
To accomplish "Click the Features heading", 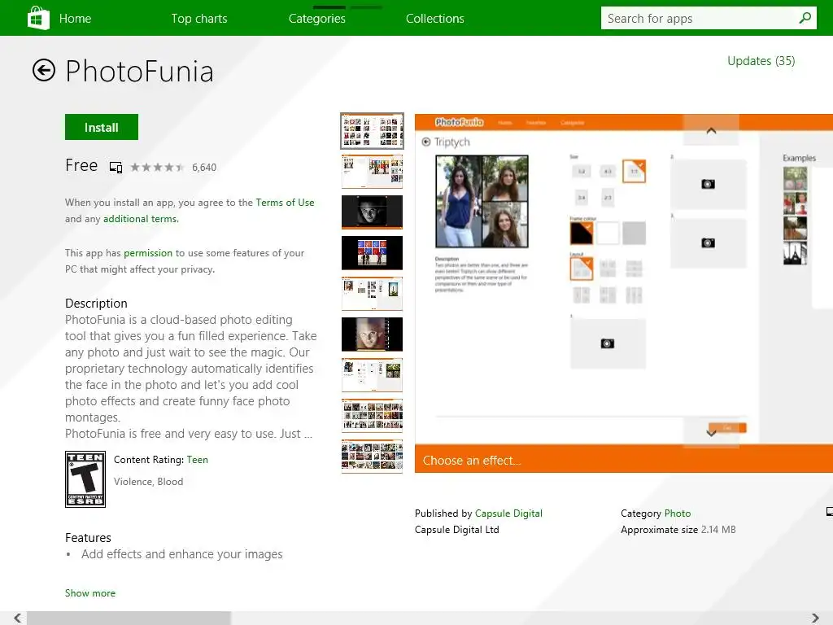I will click(x=88, y=538).
